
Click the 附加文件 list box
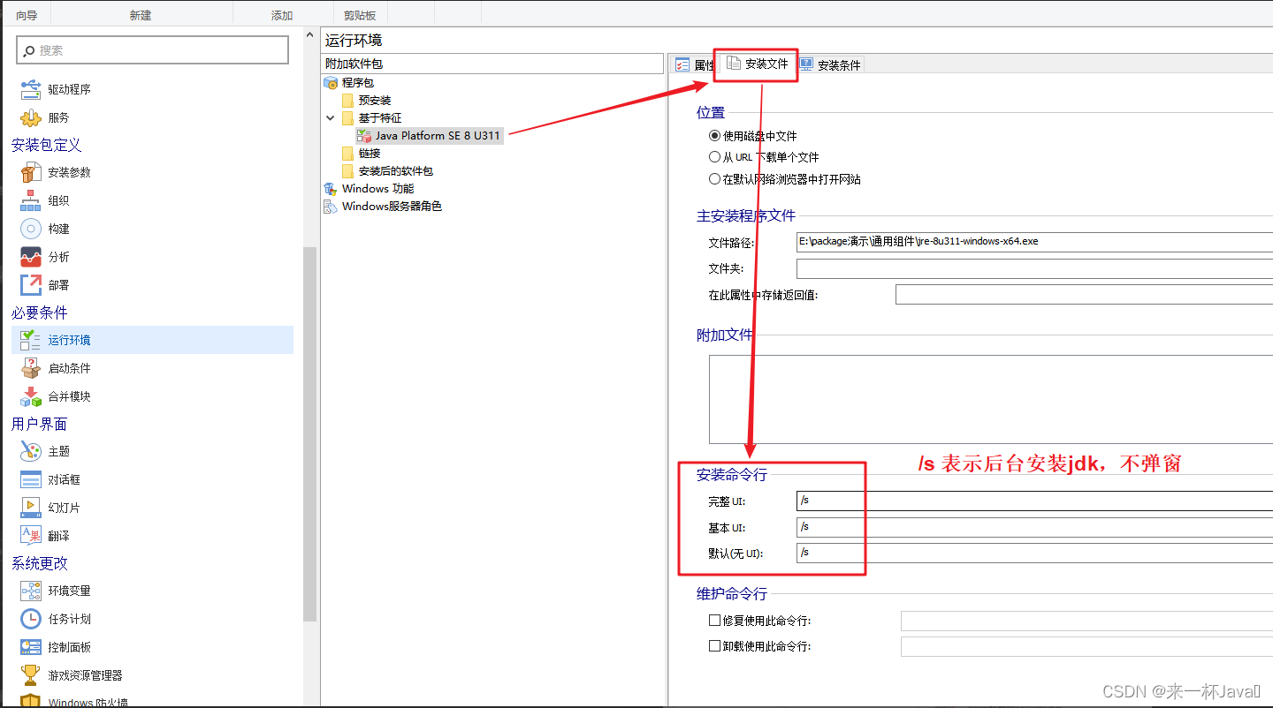991,399
